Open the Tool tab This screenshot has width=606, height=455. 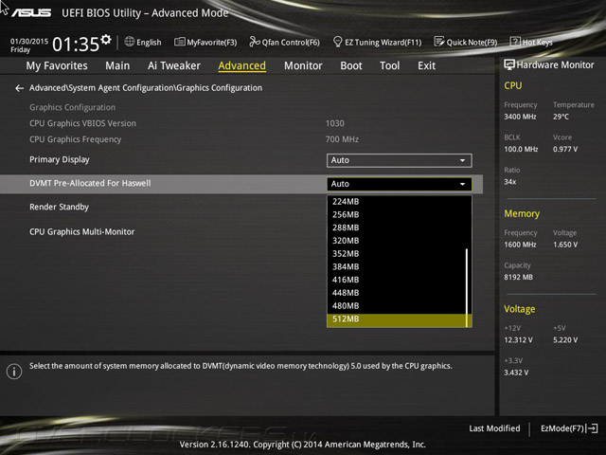tap(389, 65)
